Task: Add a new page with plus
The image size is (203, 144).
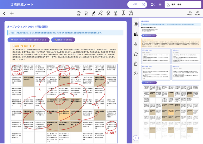Action: pos(12,13)
